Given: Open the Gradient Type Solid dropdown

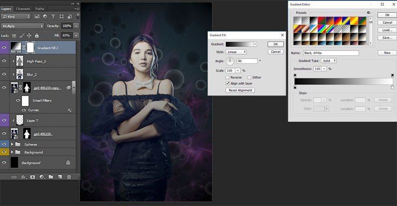Looking at the screenshot, I should pyautogui.click(x=329, y=61).
